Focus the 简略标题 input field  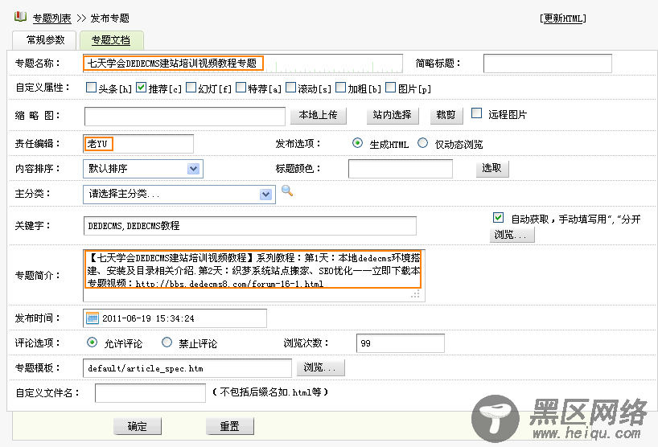[548, 64]
